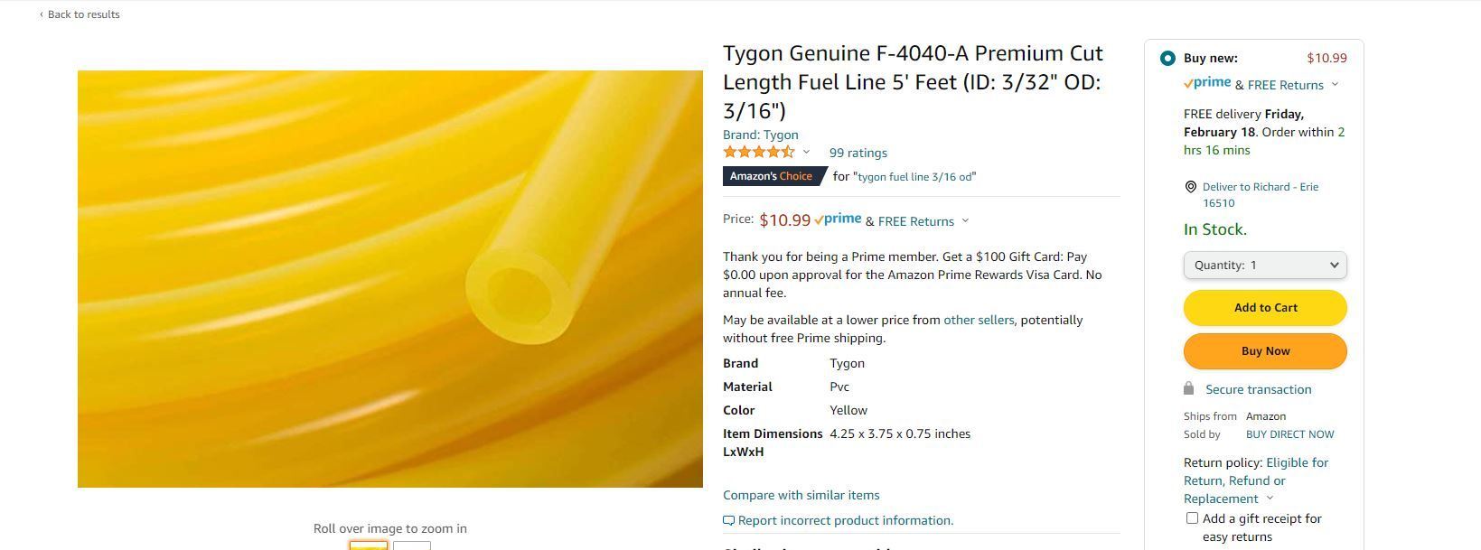This screenshot has width=1481, height=550.
Task: Open Compare with similar items
Action: click(x=801, y=495)
